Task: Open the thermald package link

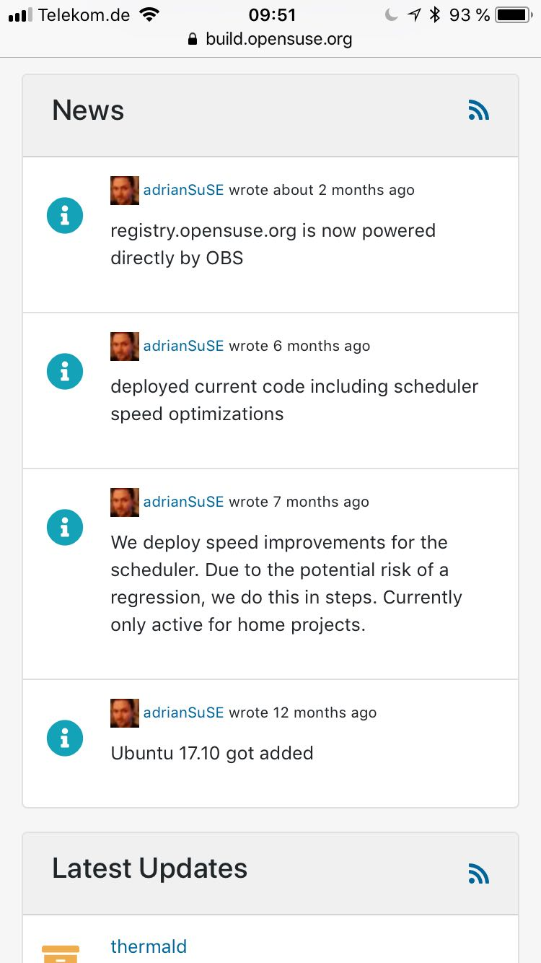Action: pyautogui.click(x=149, y=946)
